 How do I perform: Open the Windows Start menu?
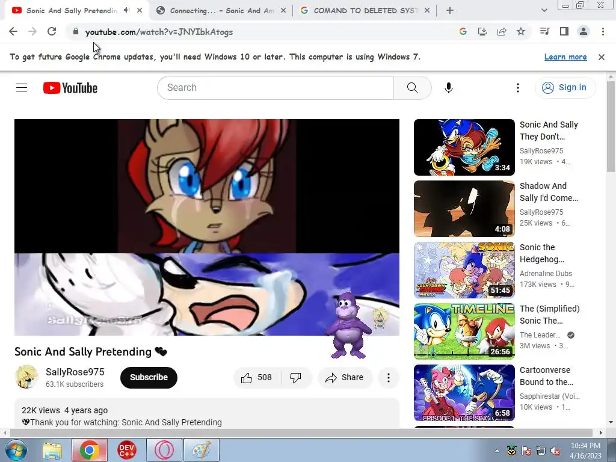16,450
